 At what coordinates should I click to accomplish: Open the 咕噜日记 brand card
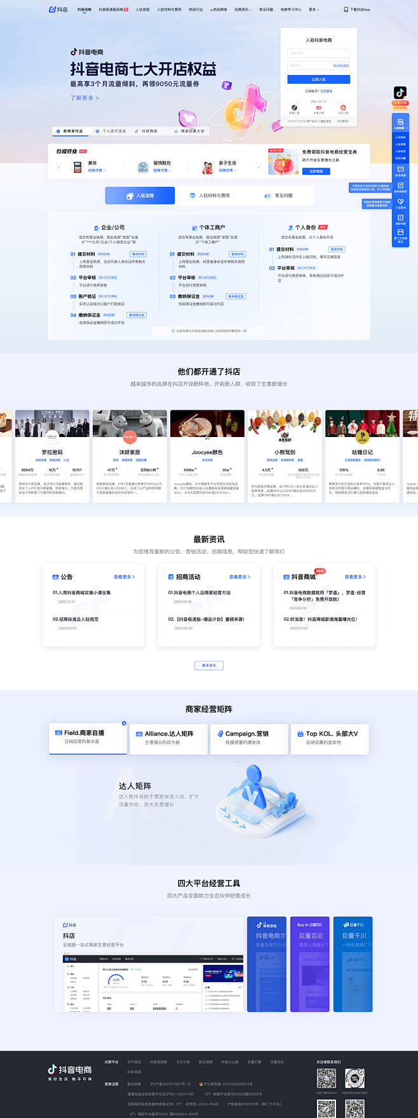362,456
